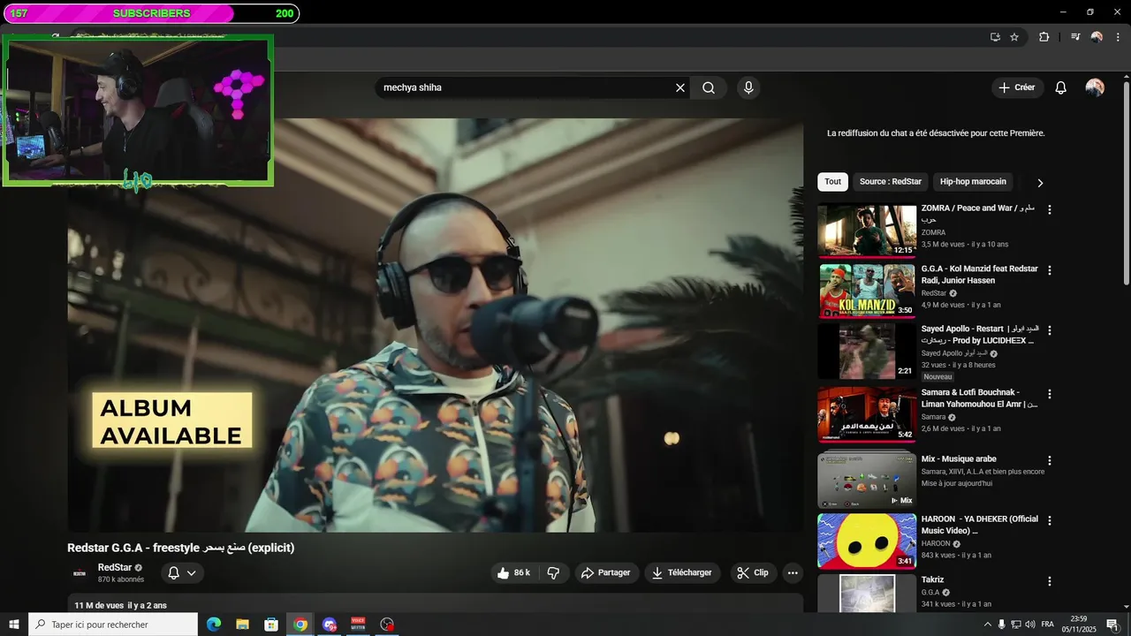Open more actions ellipsis under the video
The width and height of the screenshot is (1131, 636).
(x=793, y=572)
